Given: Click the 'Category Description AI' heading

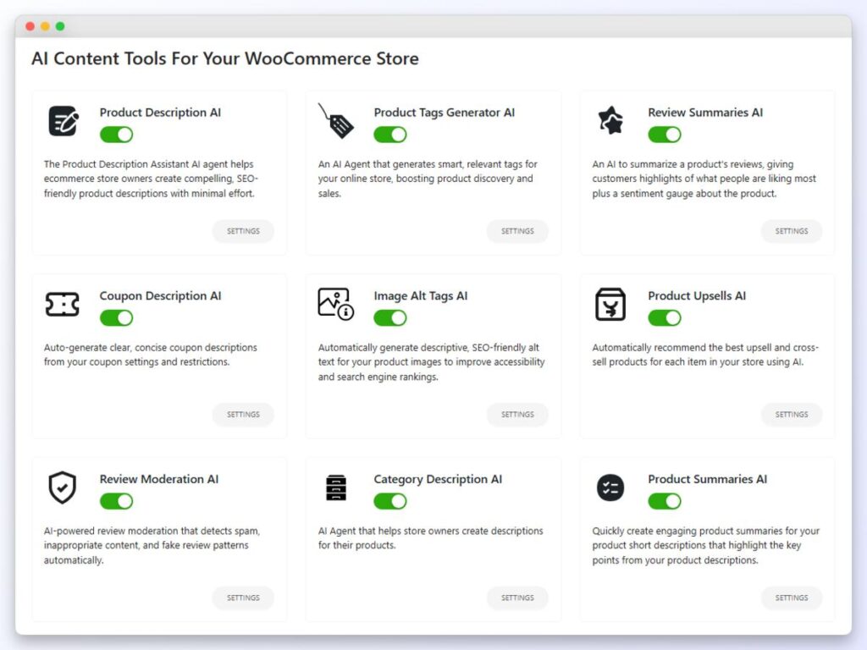Looking at the screenshot, I should tap(438, 480).
